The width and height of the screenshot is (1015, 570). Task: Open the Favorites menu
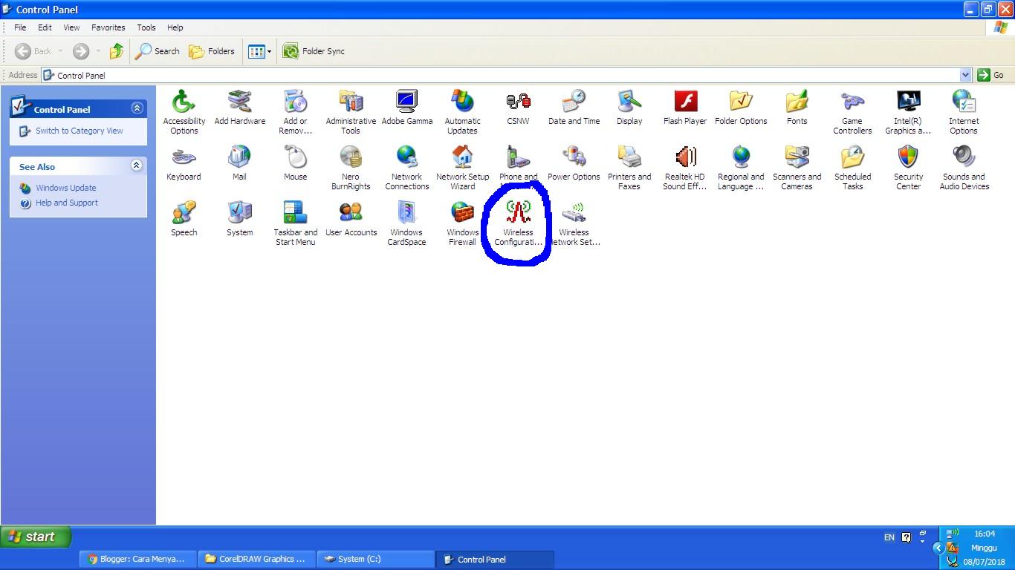[108, 27]
